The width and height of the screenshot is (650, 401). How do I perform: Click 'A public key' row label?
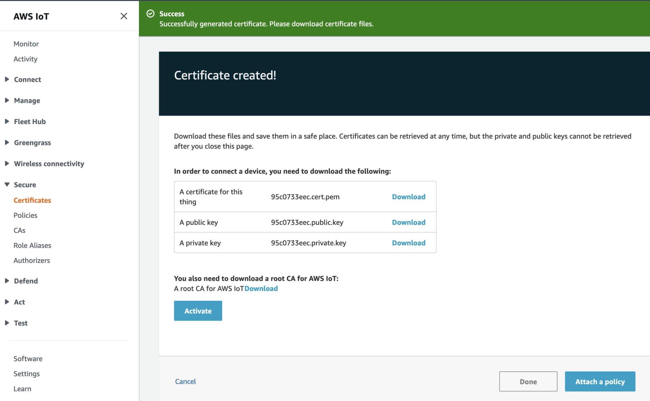[x=199, y=222]
